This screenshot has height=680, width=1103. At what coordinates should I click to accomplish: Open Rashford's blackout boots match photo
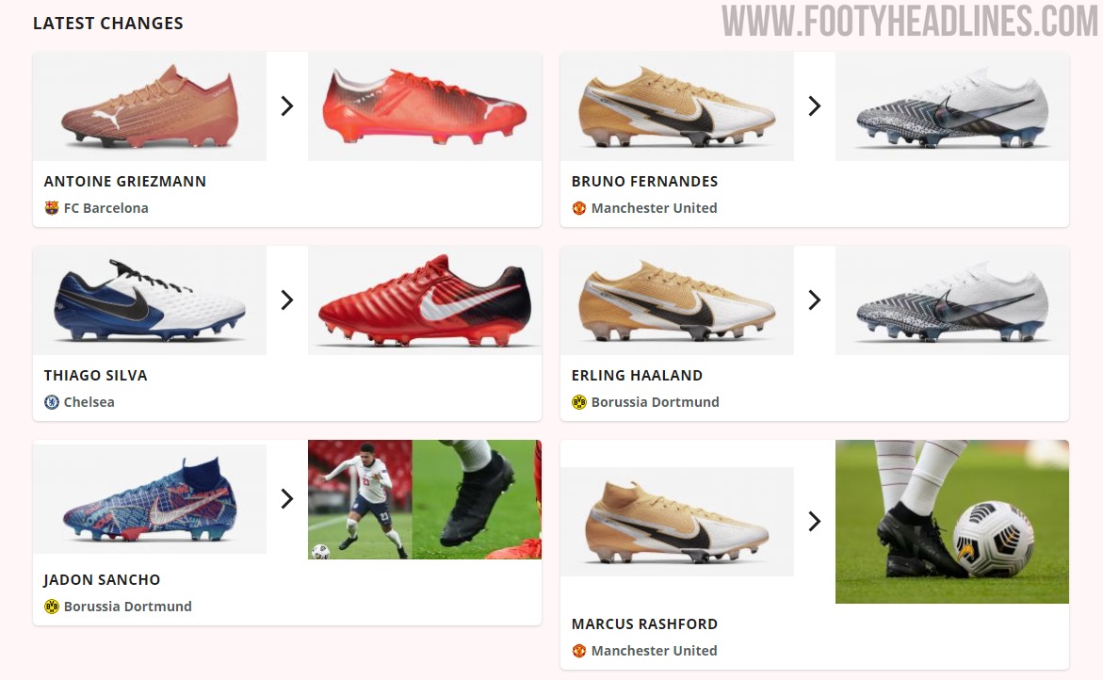coord(951,522)
